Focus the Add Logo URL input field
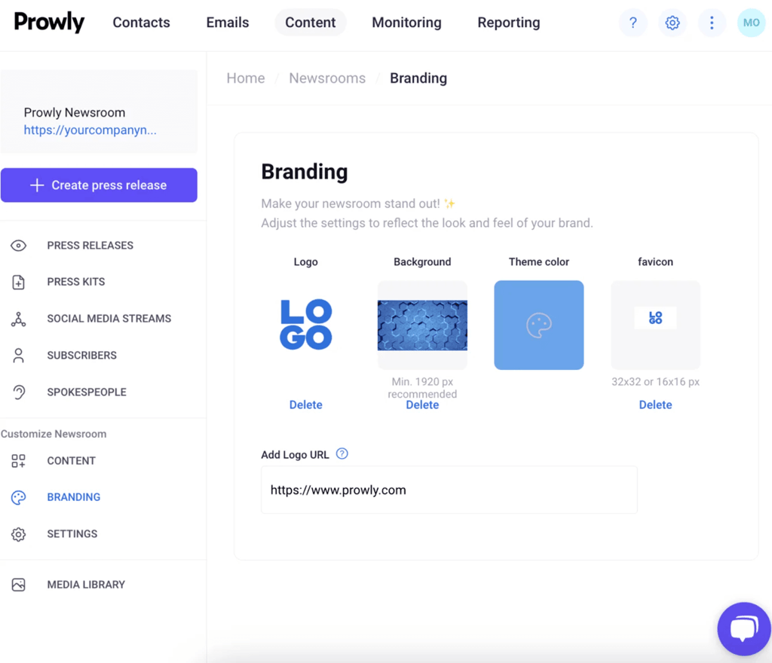The image size is (772, 663). (449, 490)
